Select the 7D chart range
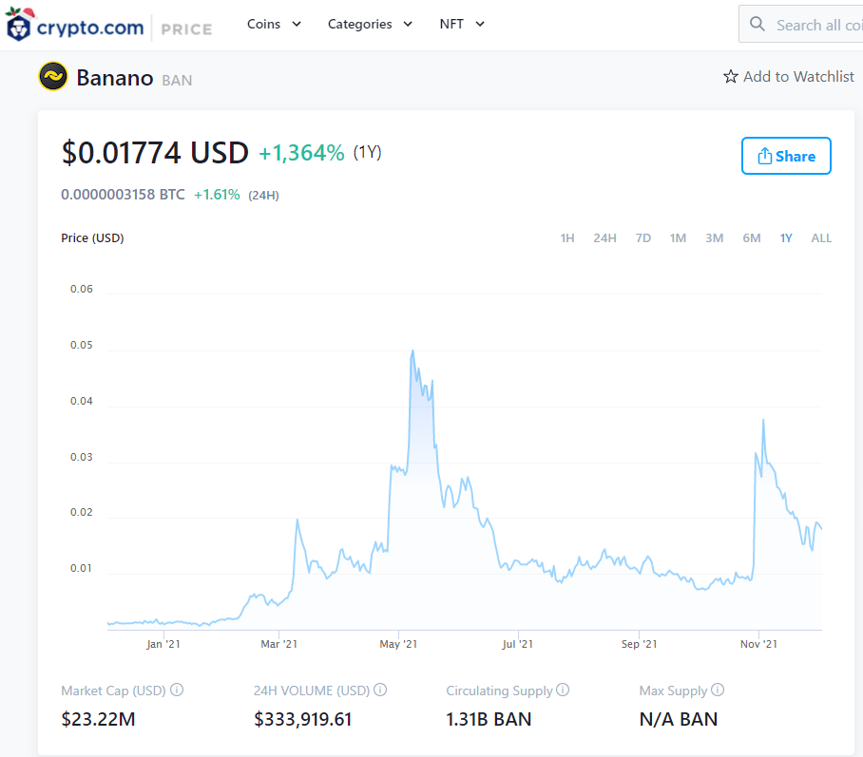 [643, 238]
